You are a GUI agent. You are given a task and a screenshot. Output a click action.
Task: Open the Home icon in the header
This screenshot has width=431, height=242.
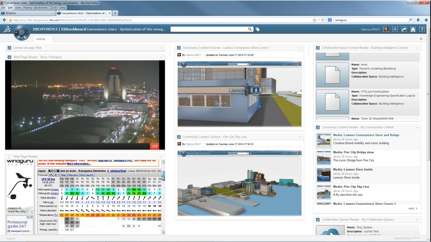click(413, 29)
